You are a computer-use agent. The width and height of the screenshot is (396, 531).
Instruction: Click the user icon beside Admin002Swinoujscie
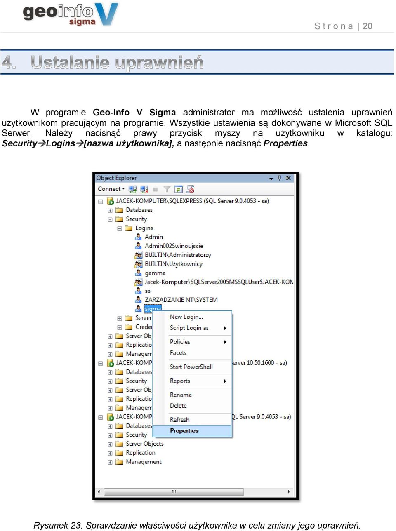[139, 246]
